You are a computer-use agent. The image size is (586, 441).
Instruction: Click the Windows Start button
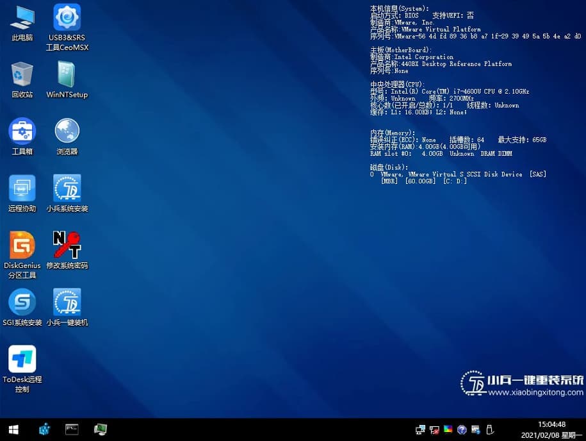pyautogui.click(x=13, y=429)
